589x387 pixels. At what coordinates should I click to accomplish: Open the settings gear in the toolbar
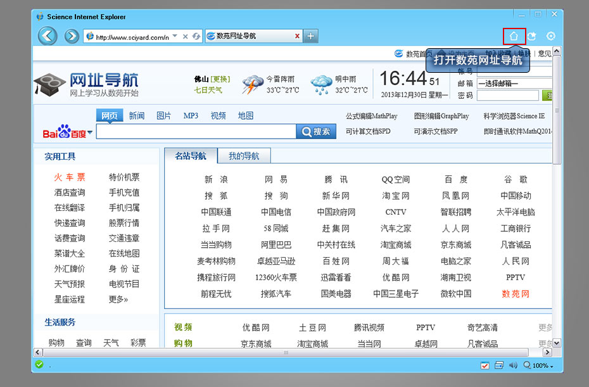(551, 36)
